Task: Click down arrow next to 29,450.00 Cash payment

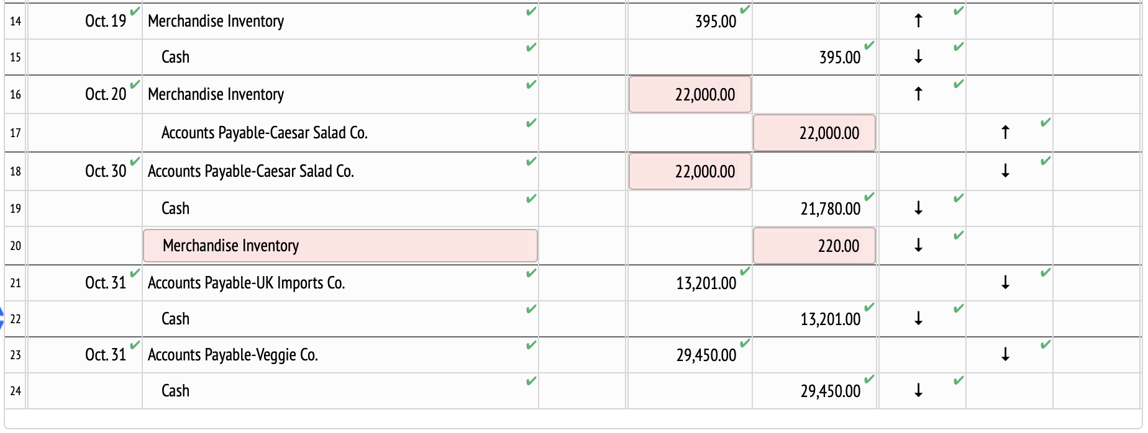Action: (x=918, y=391)
